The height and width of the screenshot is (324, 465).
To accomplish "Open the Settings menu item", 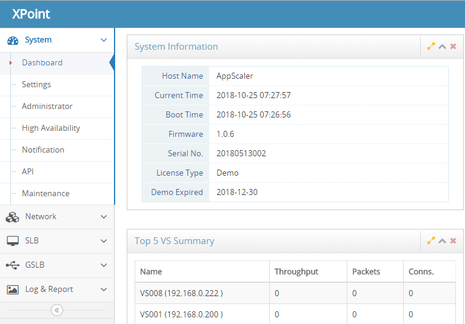I will coord(36,85).
